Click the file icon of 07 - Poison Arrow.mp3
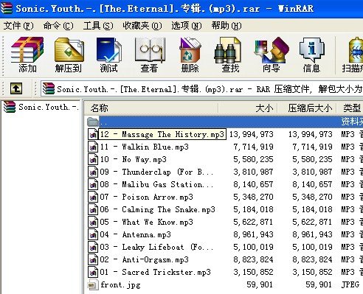 tap(93, 197)
